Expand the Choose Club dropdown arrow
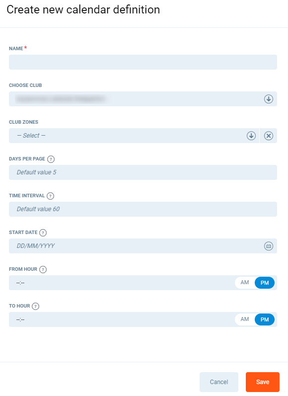This screenshot has height=396, width=288. click(x=268, y=99)
